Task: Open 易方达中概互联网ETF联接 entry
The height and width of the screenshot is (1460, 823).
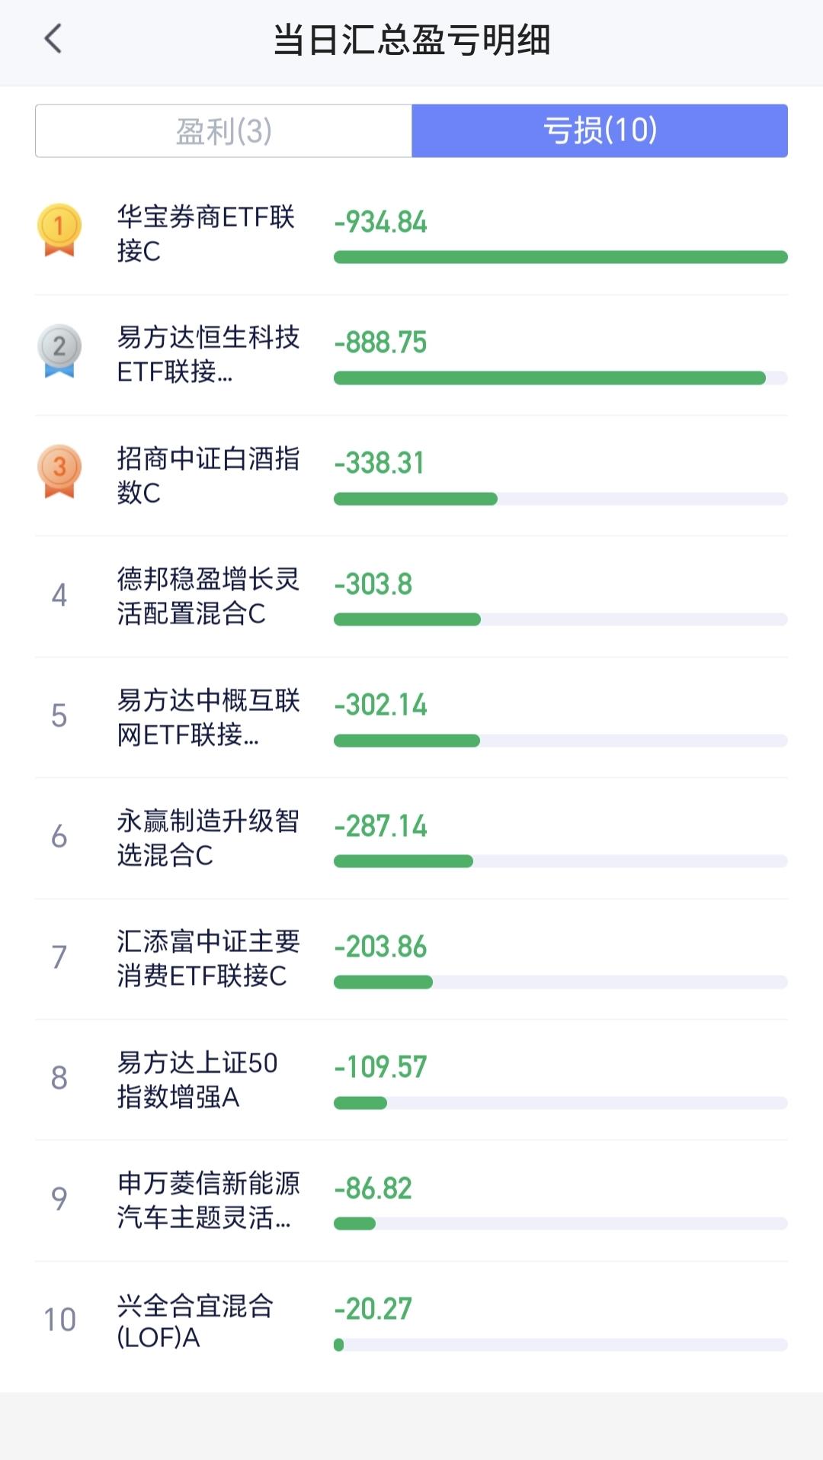Action: pyautogui.click(x=411, y=717)
